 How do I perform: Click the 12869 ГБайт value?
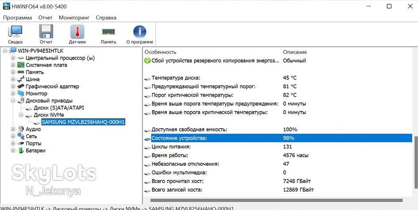tap(298, 190)
